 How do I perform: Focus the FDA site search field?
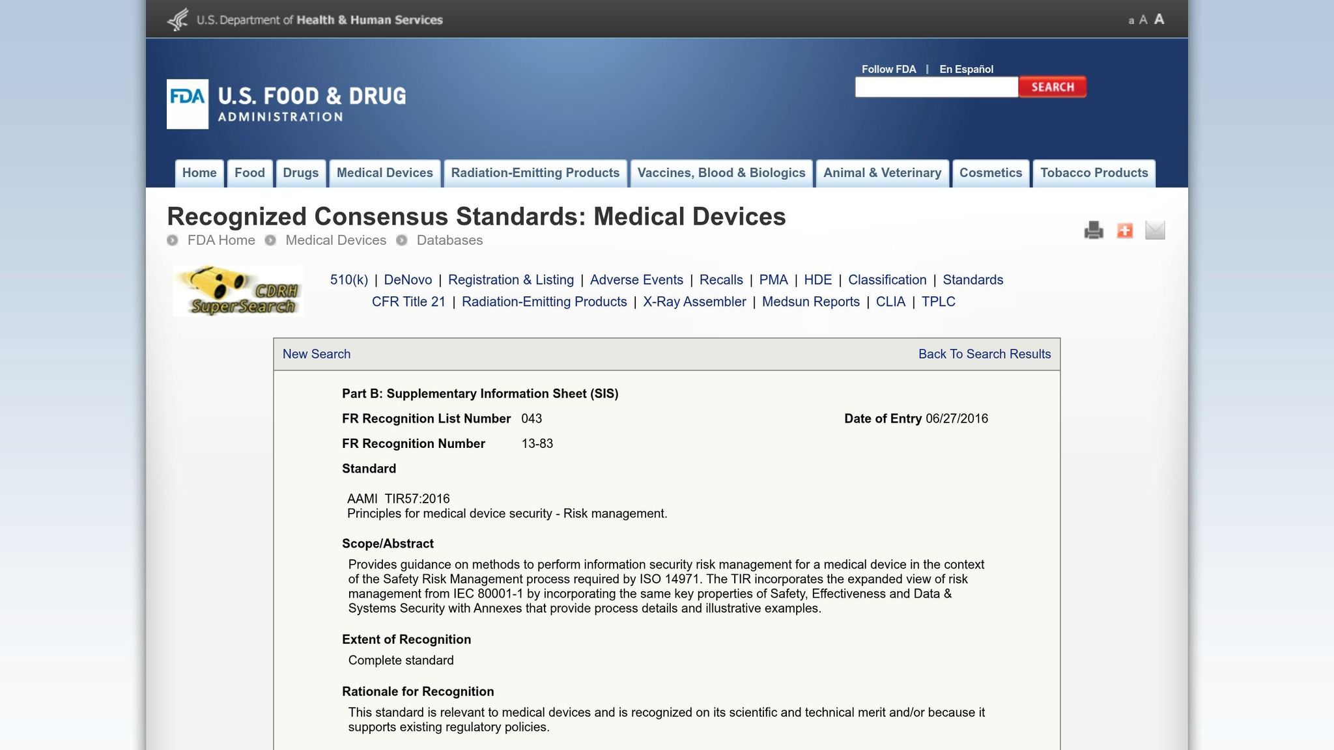tap(937, 87)
